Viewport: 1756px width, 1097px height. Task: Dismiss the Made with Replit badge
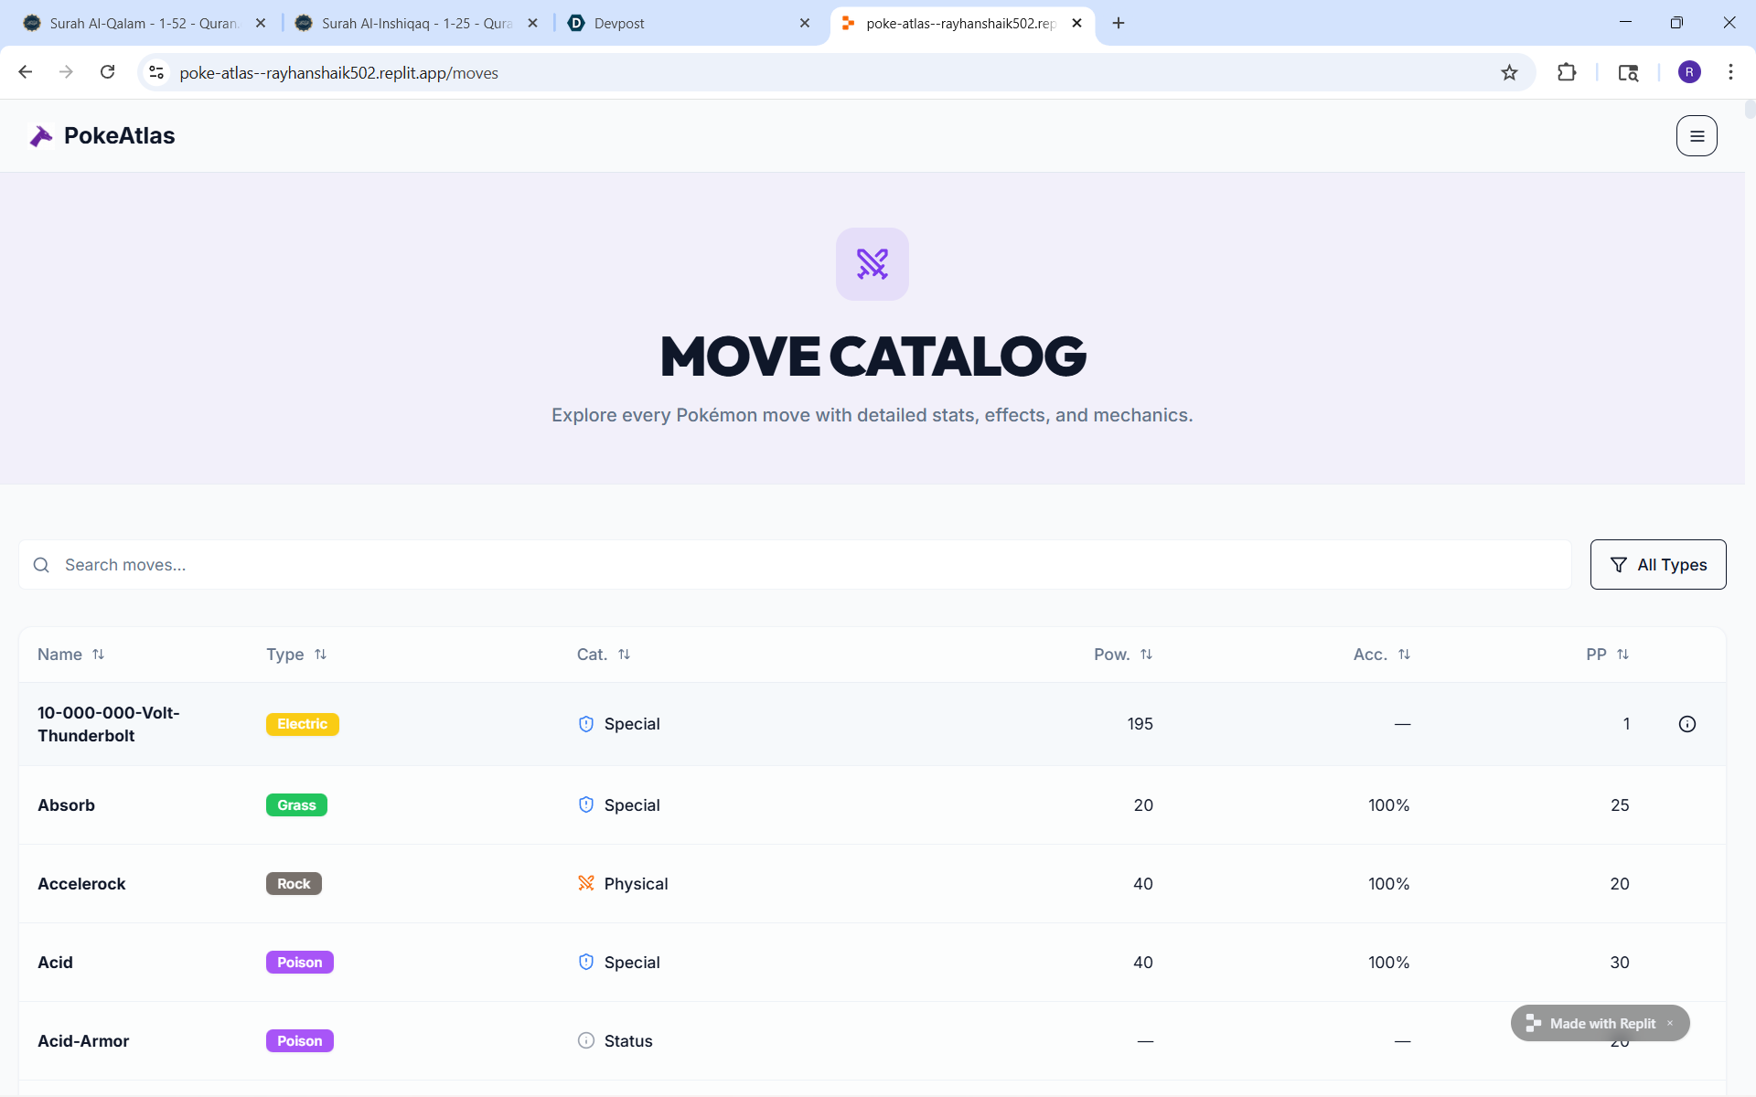[x=1670, y=1023]
